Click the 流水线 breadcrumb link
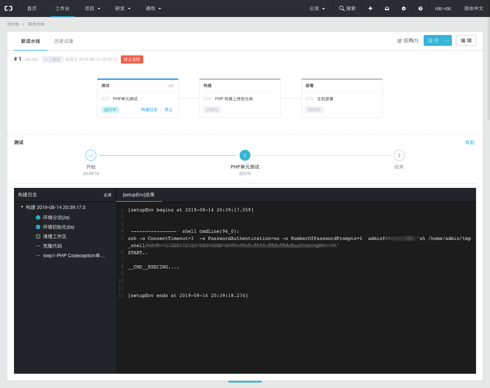 point(13,24)
